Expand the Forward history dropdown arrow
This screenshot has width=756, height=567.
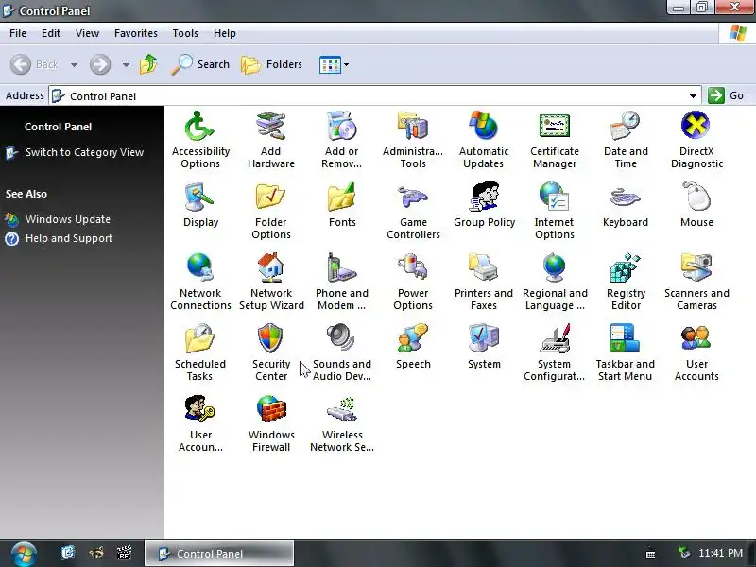(x=126, y=64)
